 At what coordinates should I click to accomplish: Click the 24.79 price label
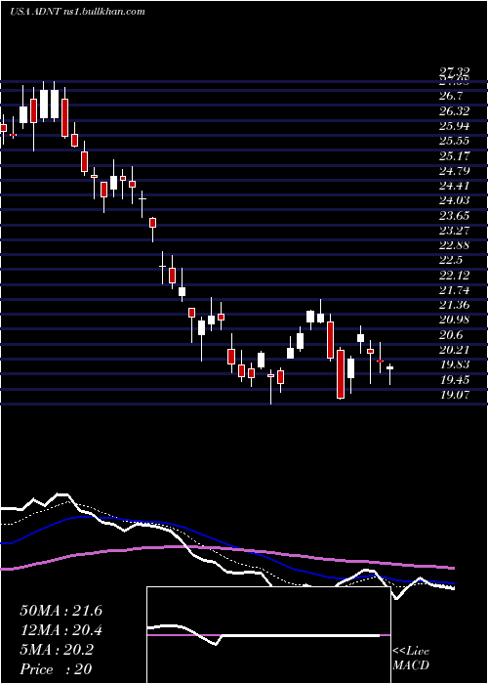coord(456,171)
